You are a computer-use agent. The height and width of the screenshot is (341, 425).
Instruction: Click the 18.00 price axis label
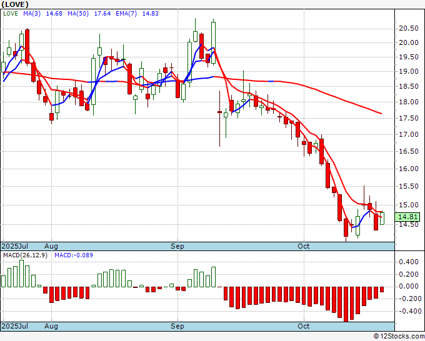[x=409, y=102]
